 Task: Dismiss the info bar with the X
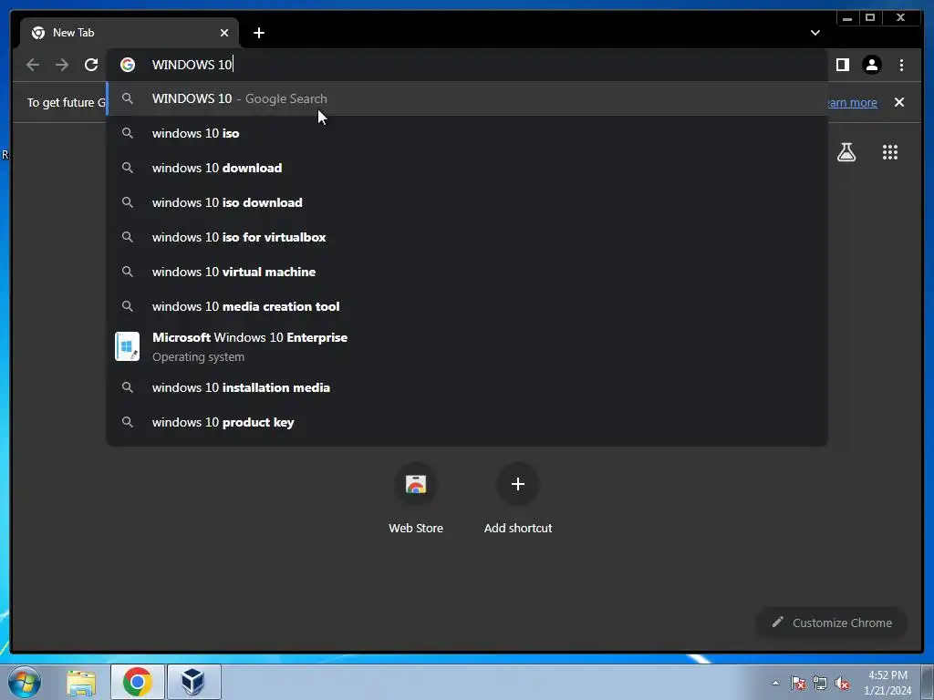[x=899, y=102]
